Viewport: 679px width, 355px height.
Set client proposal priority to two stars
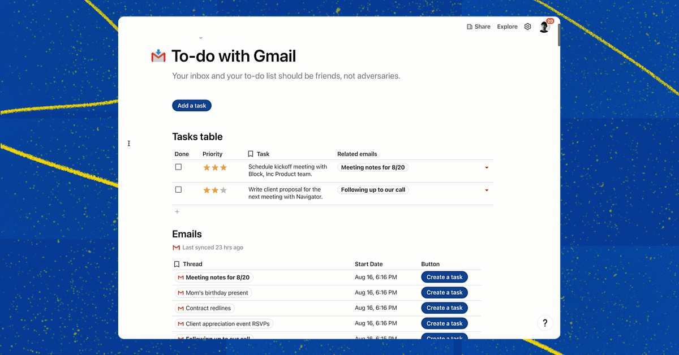coord(215,190)
